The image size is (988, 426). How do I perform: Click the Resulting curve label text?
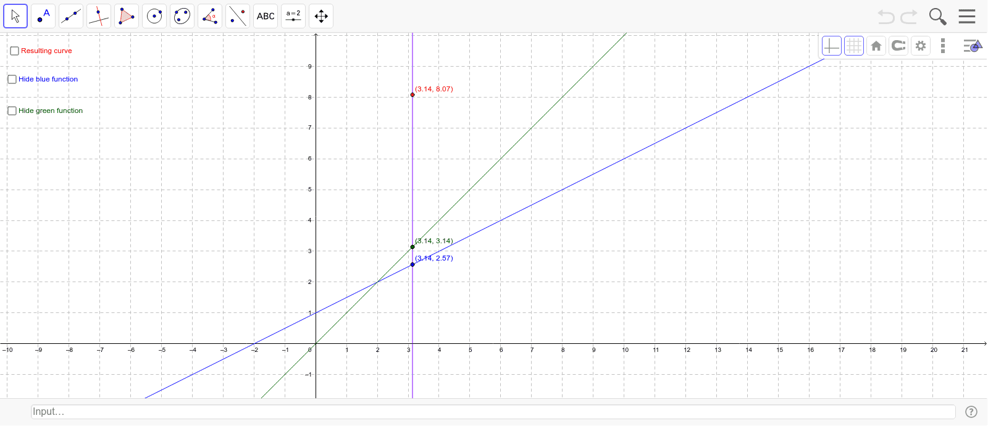(46, 51)
